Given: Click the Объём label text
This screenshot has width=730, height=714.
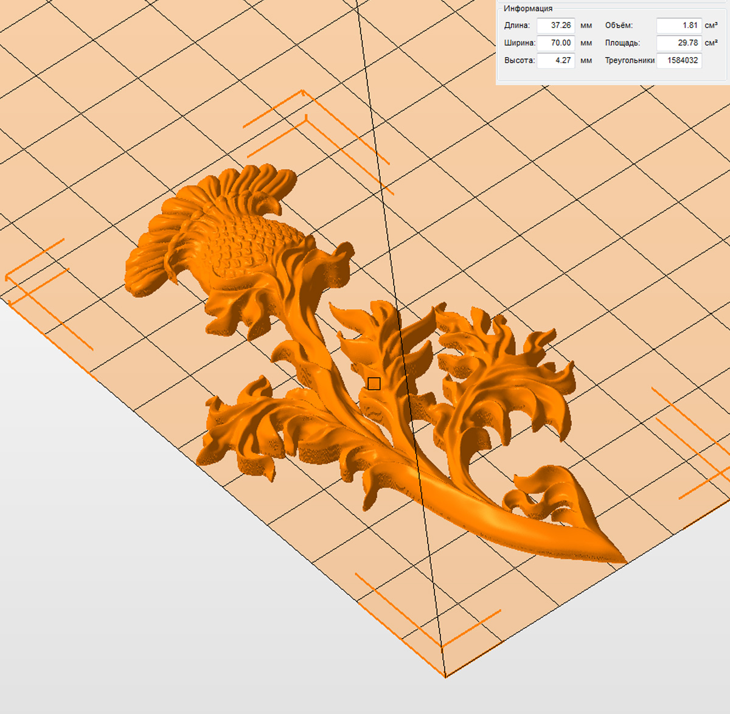Looking at the screenshot, I should [619, 26].
